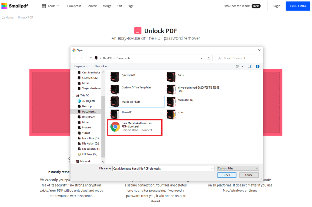This screenshot has width=312, height=207.
Task: Open dialog help with the question mark icon
Action: (257, 66)
